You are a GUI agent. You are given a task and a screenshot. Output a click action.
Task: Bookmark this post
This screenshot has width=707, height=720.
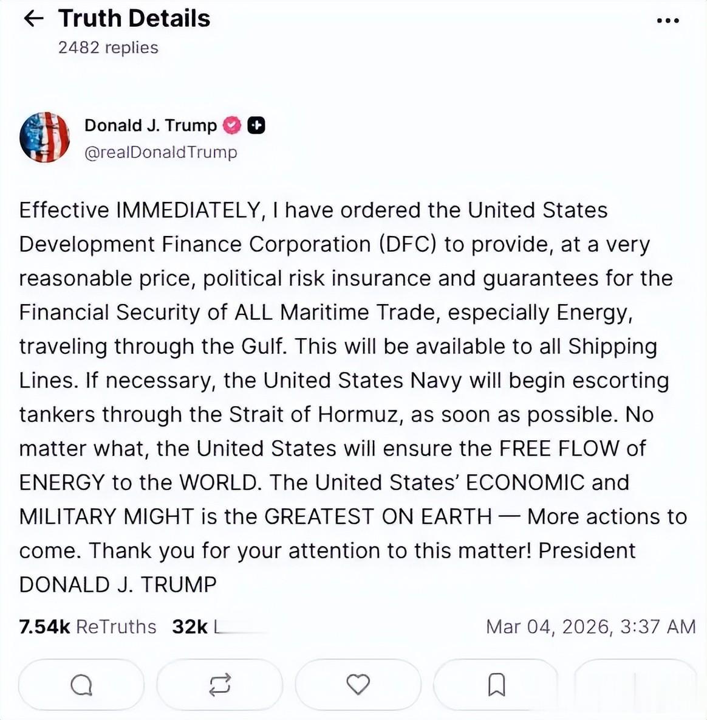pyautogui.click(x=496, y=685)
